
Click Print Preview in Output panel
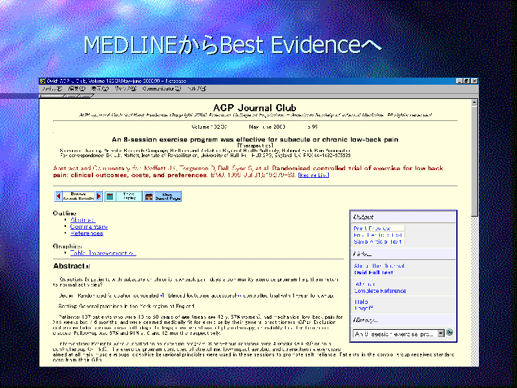[x=372, y=228]
